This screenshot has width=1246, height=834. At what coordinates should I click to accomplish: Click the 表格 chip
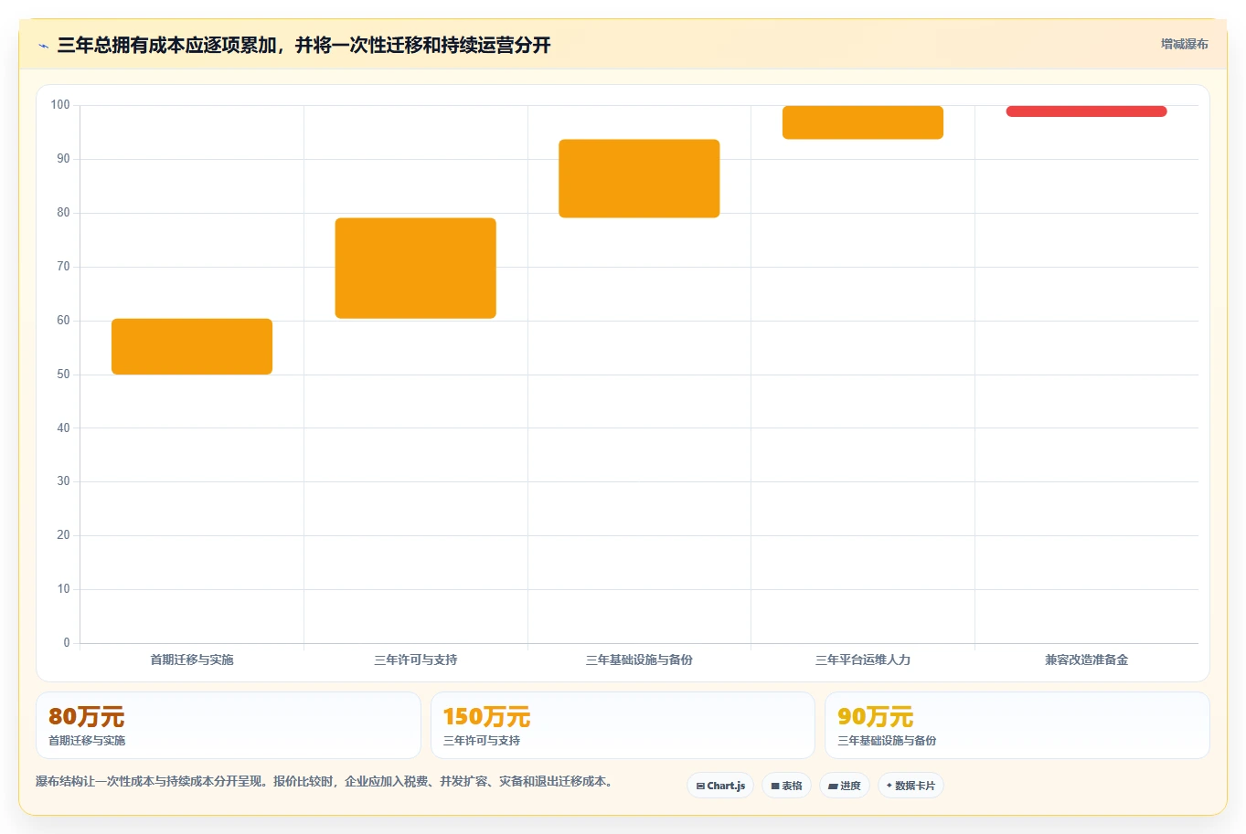point(786,786)
